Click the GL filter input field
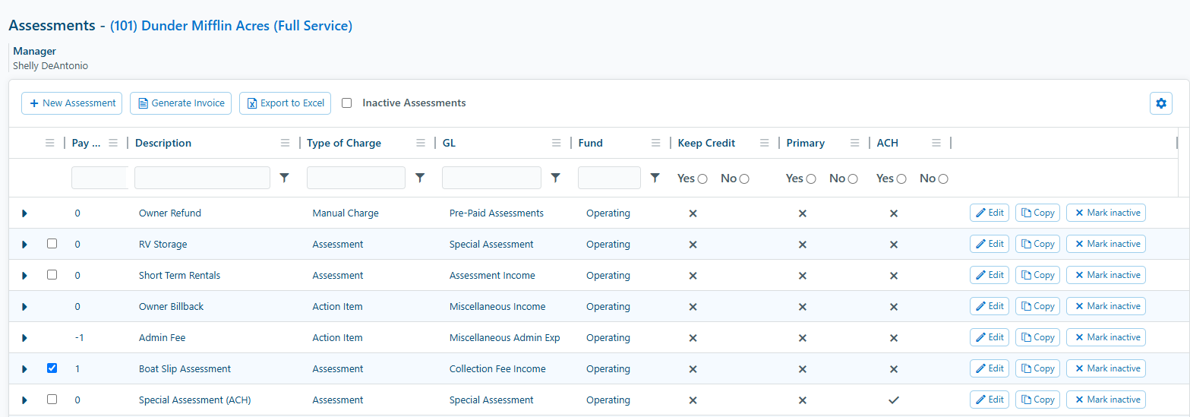This screenshot has width=1190, height=417. coord(491,178)
